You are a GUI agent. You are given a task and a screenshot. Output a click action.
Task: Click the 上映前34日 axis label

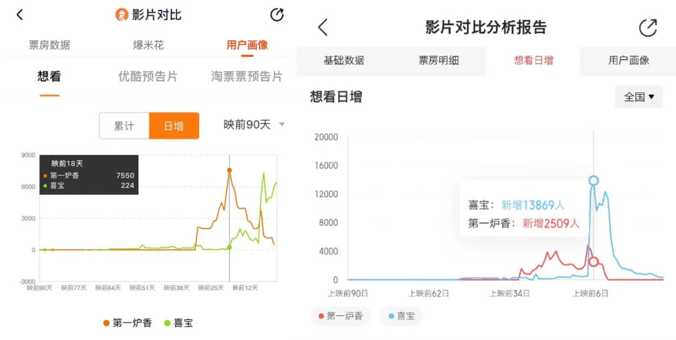pyautogui.click(x=509, y=294)
